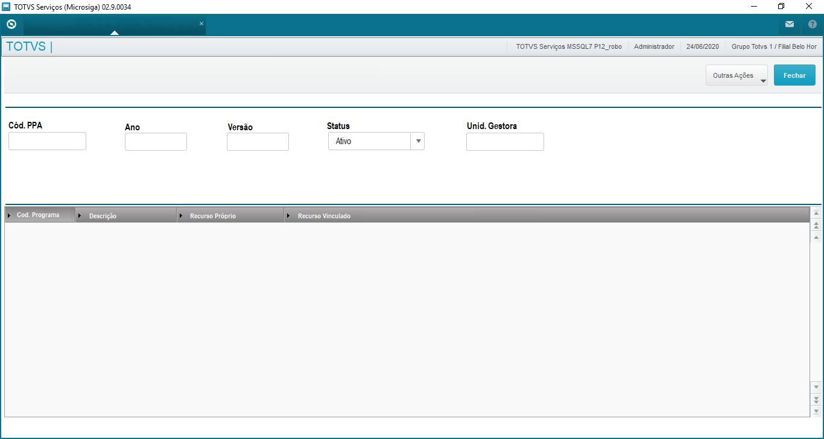
Task: Close the open tab with X
Action: tap(201, 24)
